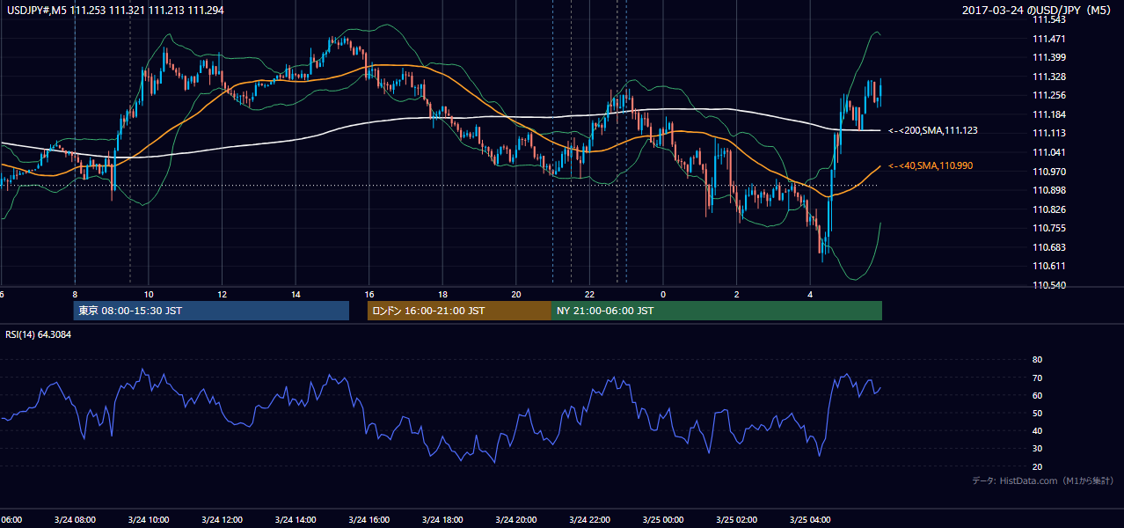The image size is (1124, 528).
Task: Click the RSI 30 level label
Action: [x=1038, y=449]
